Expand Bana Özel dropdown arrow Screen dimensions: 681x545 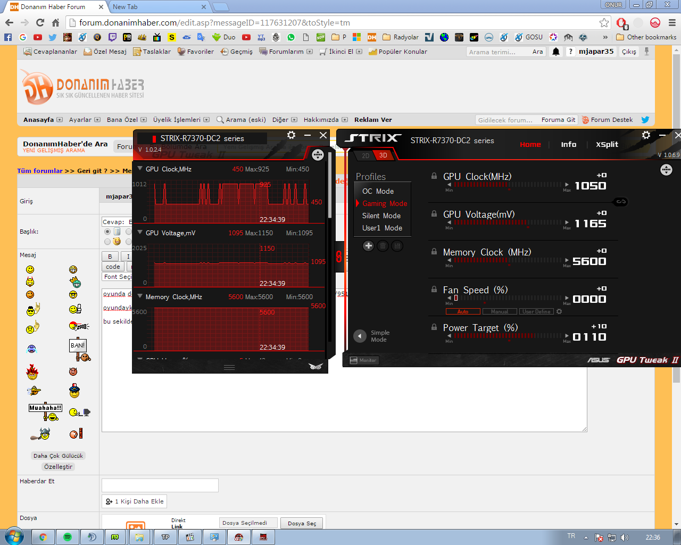(x=144, y=120)
